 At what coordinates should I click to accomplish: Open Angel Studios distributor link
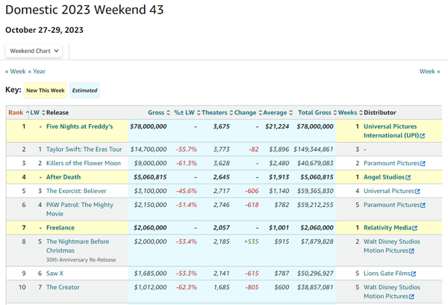(x=384, y=177)
